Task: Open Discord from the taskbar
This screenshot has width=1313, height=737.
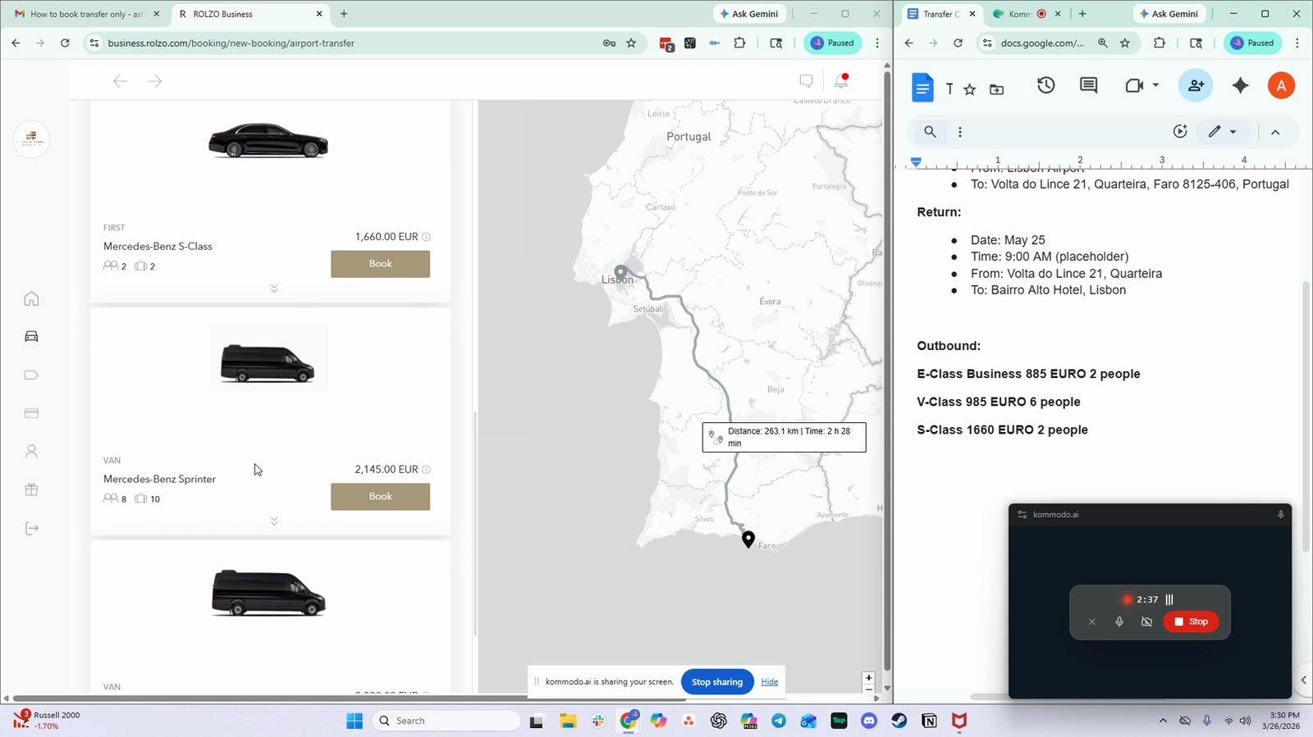Action: pyautogui.click(x=869, y=721)
